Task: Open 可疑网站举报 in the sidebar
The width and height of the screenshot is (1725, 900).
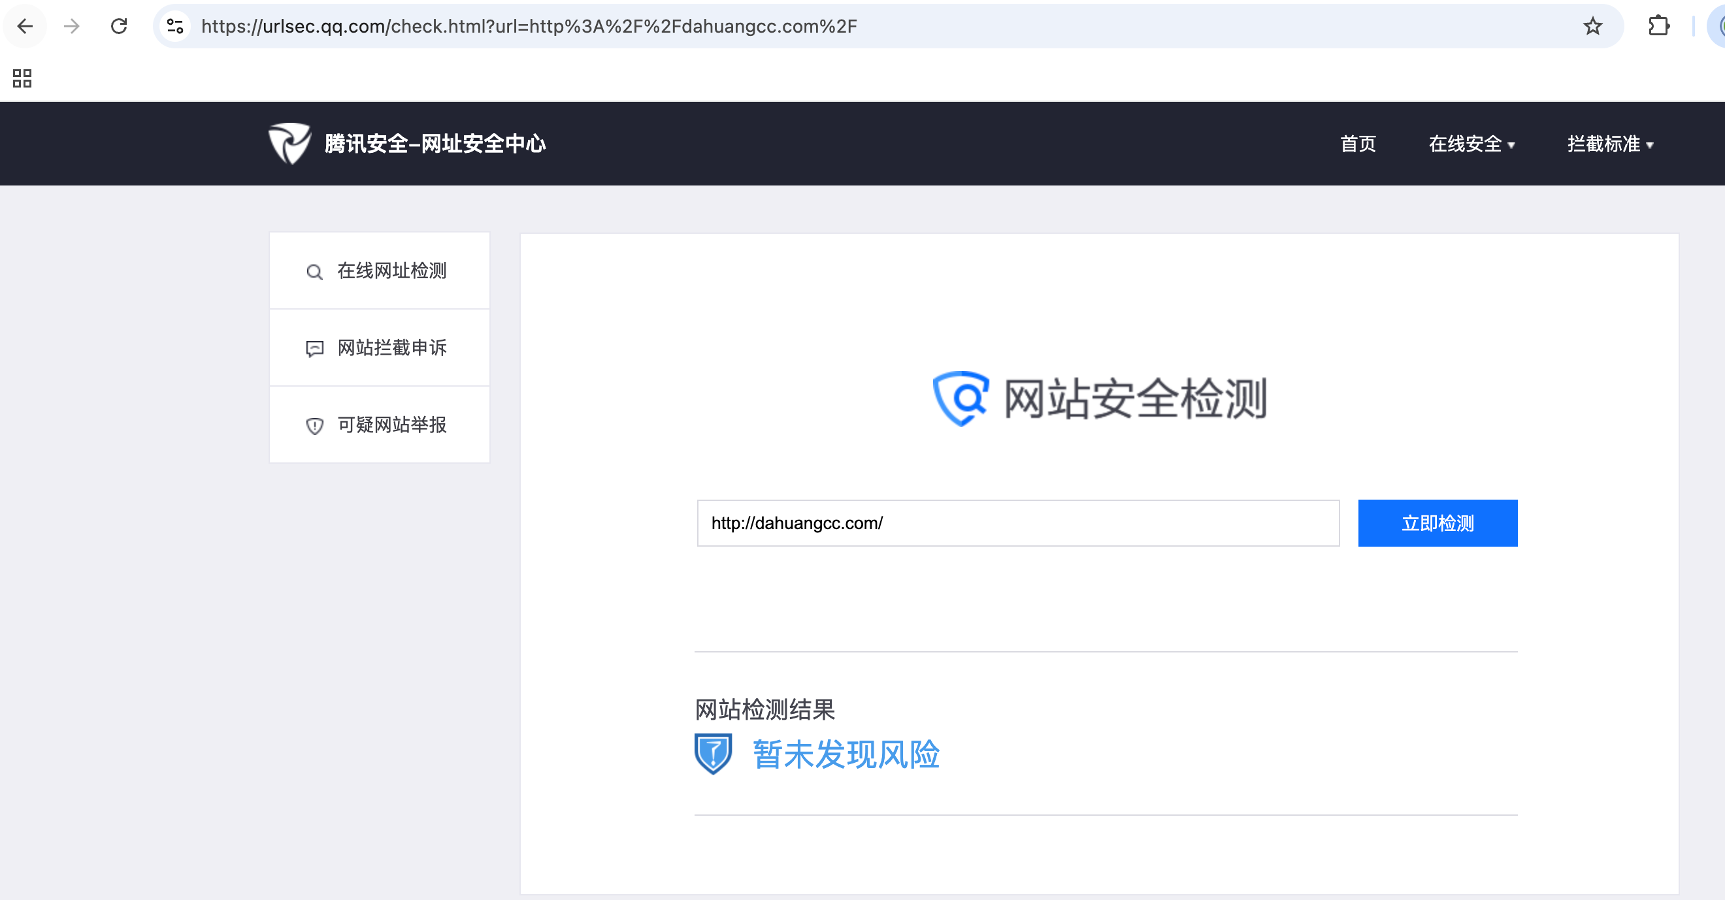Action: (x=392, y=425)
